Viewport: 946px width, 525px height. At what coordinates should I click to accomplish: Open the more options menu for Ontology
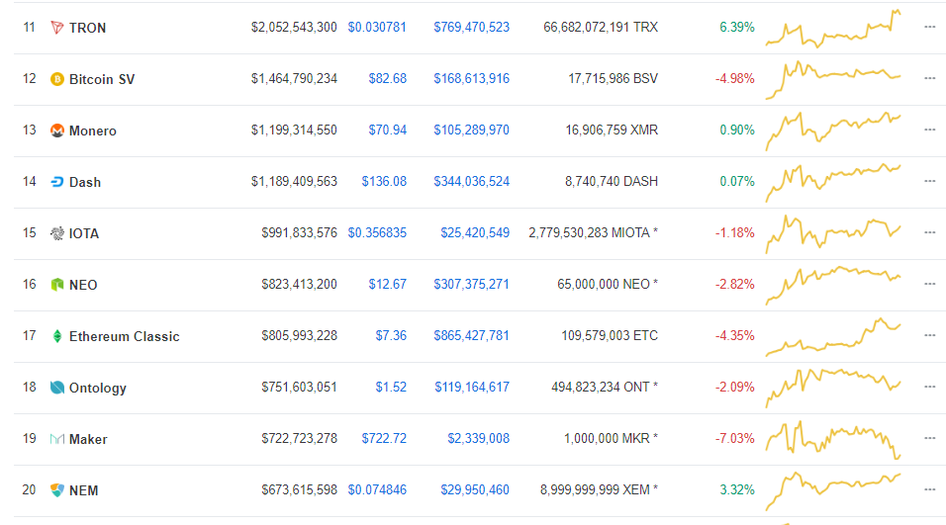tap(929, 387)
